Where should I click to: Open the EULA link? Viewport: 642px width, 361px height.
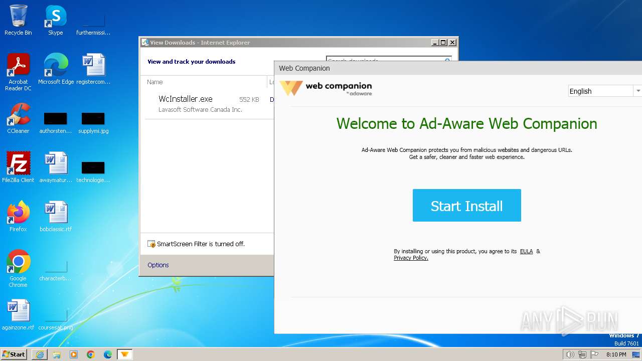point(526,251)
